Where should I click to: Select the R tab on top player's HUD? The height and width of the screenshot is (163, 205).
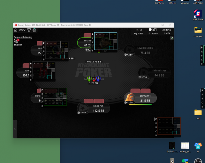[x=93, y=39]
